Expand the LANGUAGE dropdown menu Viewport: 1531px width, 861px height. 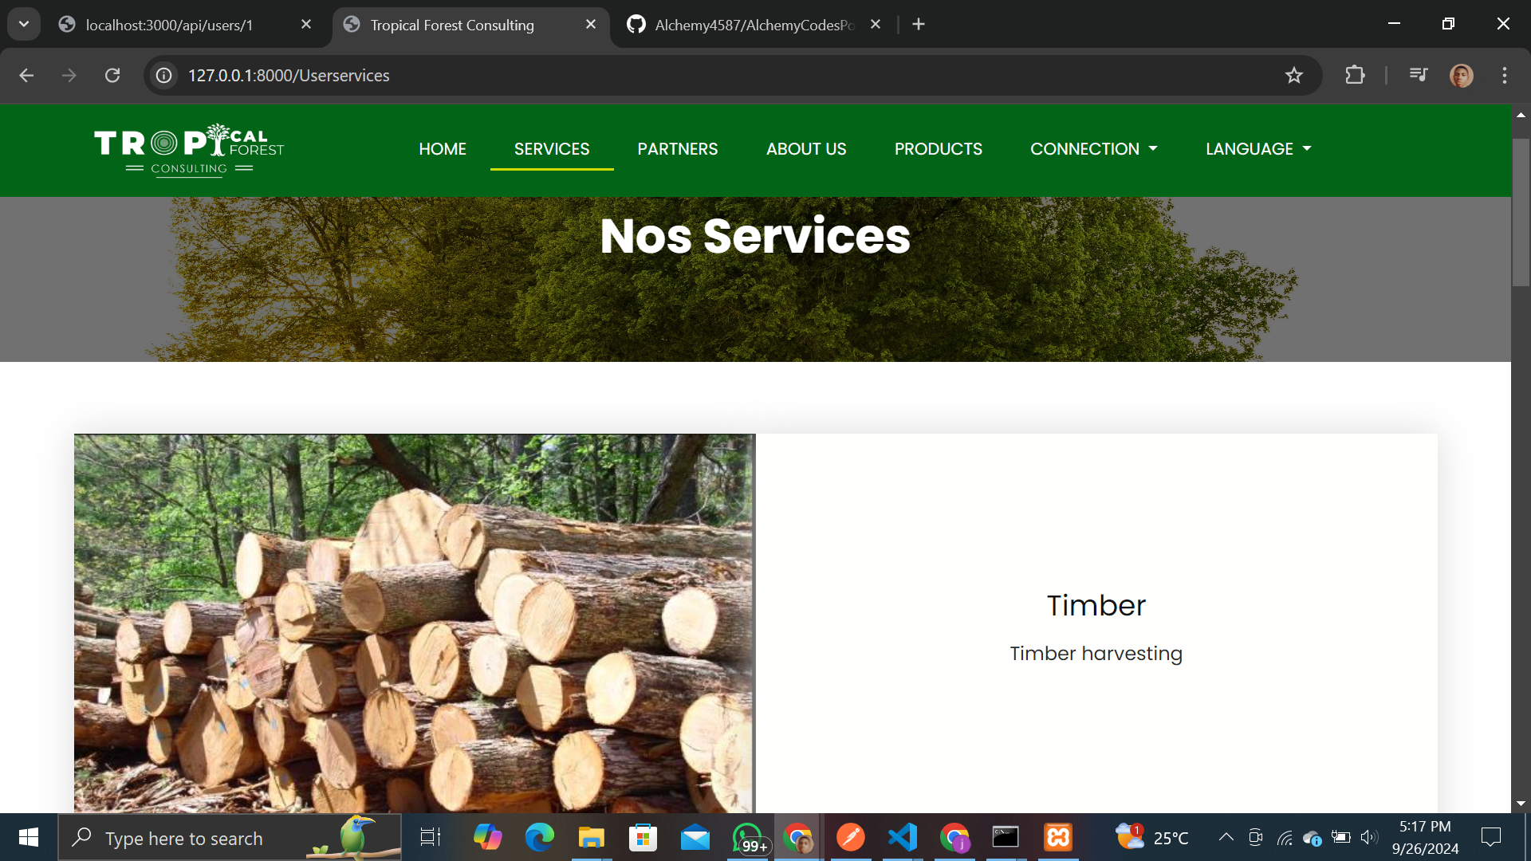tap(1257, 149)
